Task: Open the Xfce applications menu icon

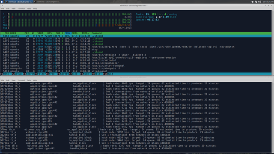Action: (x=2, y=2)
